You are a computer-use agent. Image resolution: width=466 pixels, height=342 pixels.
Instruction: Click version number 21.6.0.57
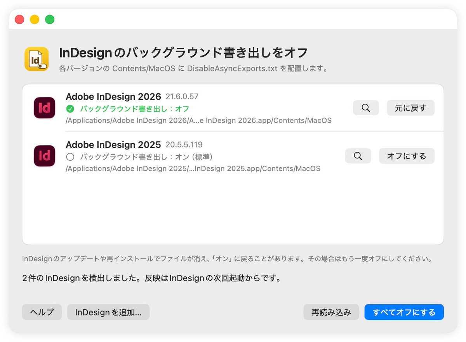pos(182,97)
